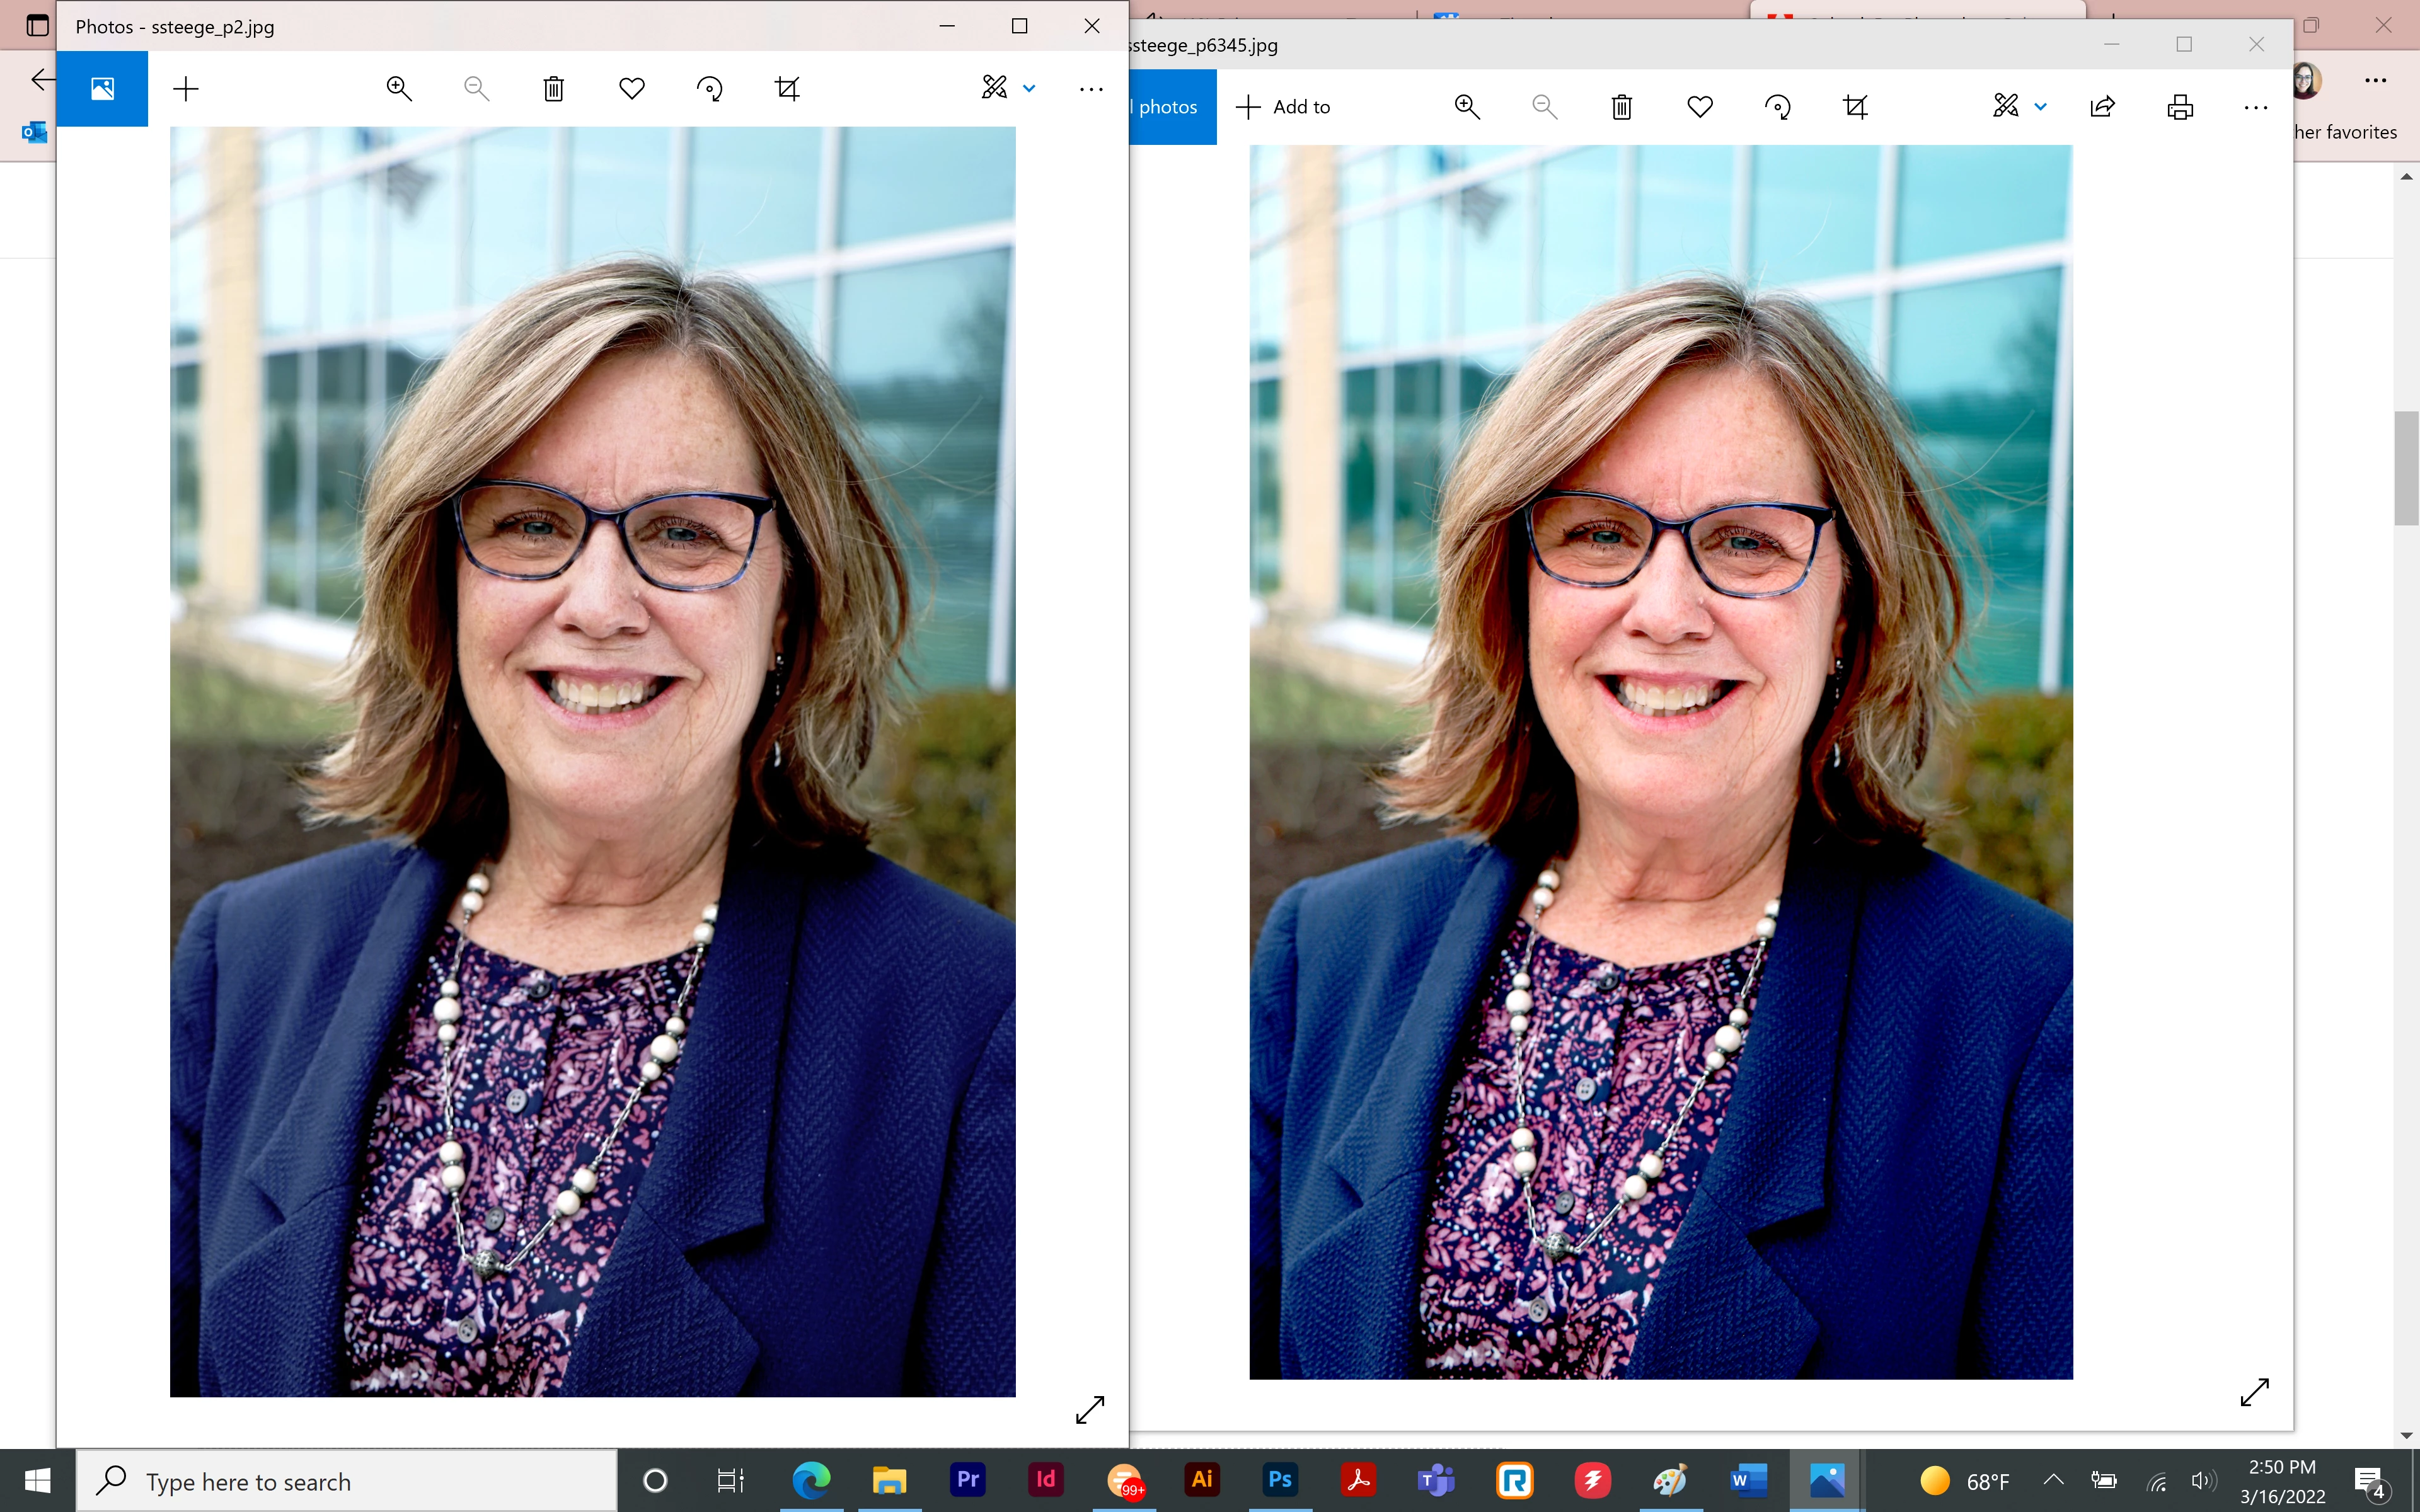Open See more ellipsis menu in ssteege_p6345 window
This screenshot has height=1512, width=2420.
pos(2255,107)
